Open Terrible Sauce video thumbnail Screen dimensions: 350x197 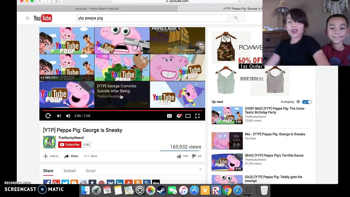tap(227, 162)
